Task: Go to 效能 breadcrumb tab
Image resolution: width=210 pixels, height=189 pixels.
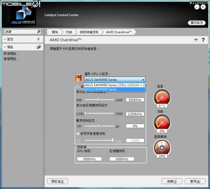Action: pyautogui.click(x=69, y=32)
